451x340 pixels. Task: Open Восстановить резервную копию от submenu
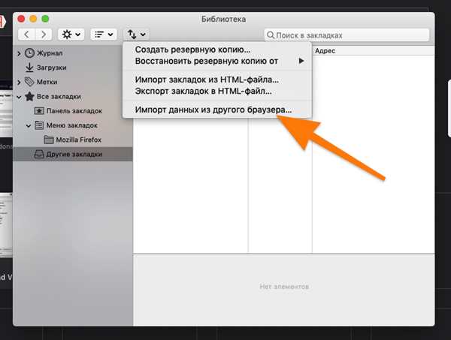(x=217, y=61)
